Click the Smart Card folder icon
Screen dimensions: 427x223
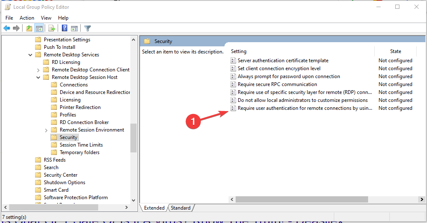(38, 190)
